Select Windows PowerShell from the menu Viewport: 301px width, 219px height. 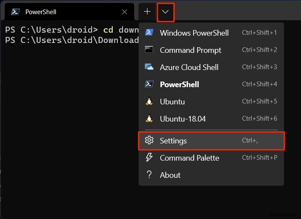tap(194, 33)
